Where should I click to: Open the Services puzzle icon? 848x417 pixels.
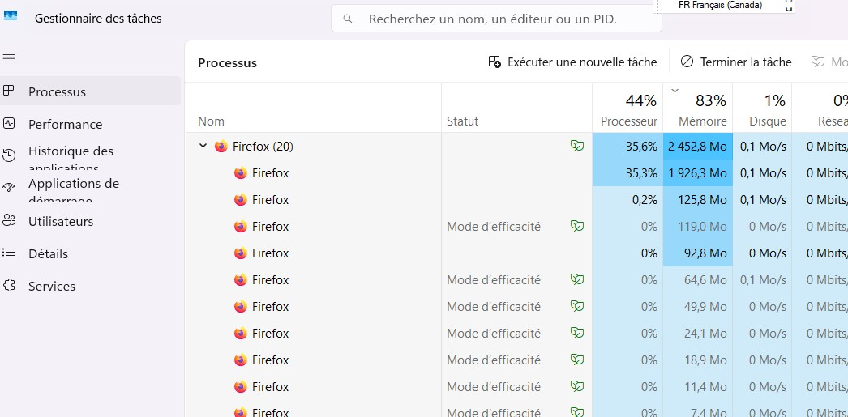9,286
